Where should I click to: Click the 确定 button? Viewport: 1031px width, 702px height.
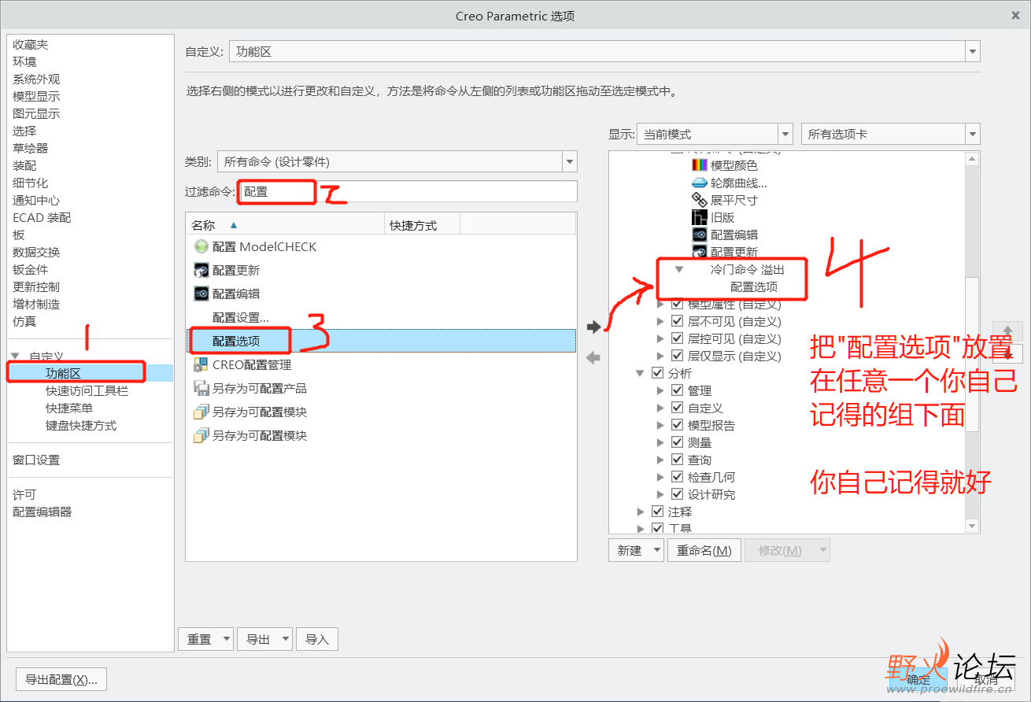tap(918, 679)
